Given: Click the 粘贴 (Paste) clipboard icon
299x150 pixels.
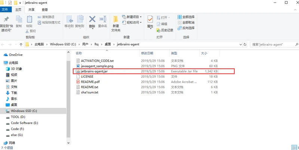Looking at the screenshot, I should pos(30,19).
